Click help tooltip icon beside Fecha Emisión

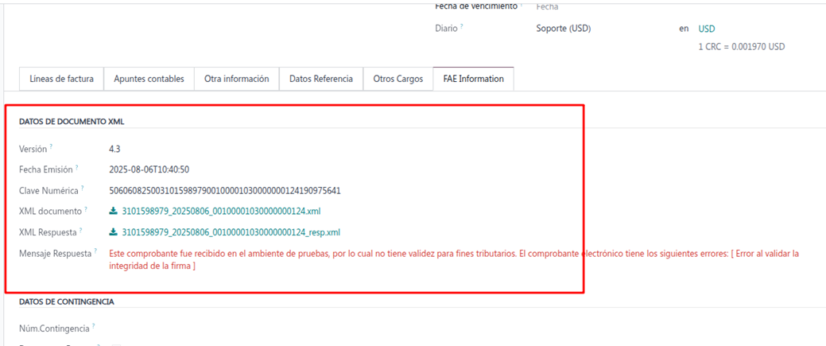(x=78, y=168)
